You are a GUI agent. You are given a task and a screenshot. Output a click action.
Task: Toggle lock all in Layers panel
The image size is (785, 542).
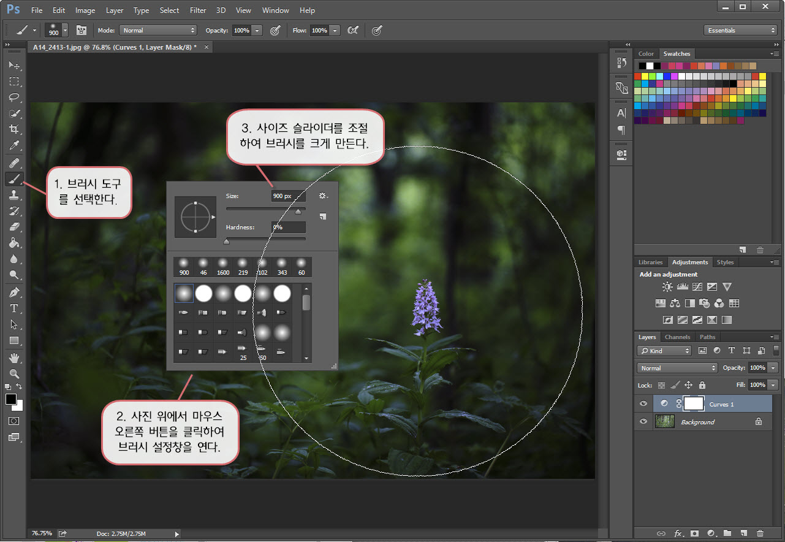[702, 385]
